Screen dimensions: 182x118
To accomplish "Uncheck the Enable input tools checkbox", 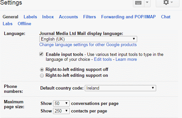I will click(x=41, y=54).
